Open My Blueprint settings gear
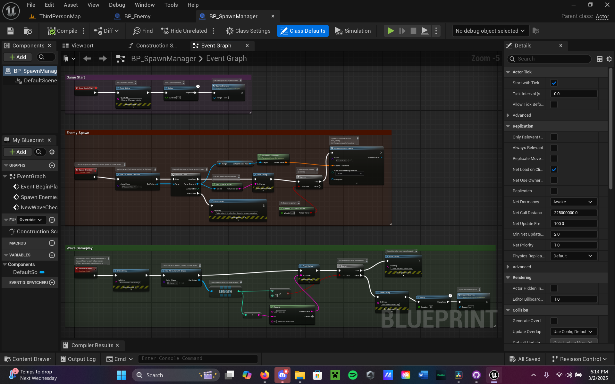Viewport: 615px width, 384px height. pos(52,152)
